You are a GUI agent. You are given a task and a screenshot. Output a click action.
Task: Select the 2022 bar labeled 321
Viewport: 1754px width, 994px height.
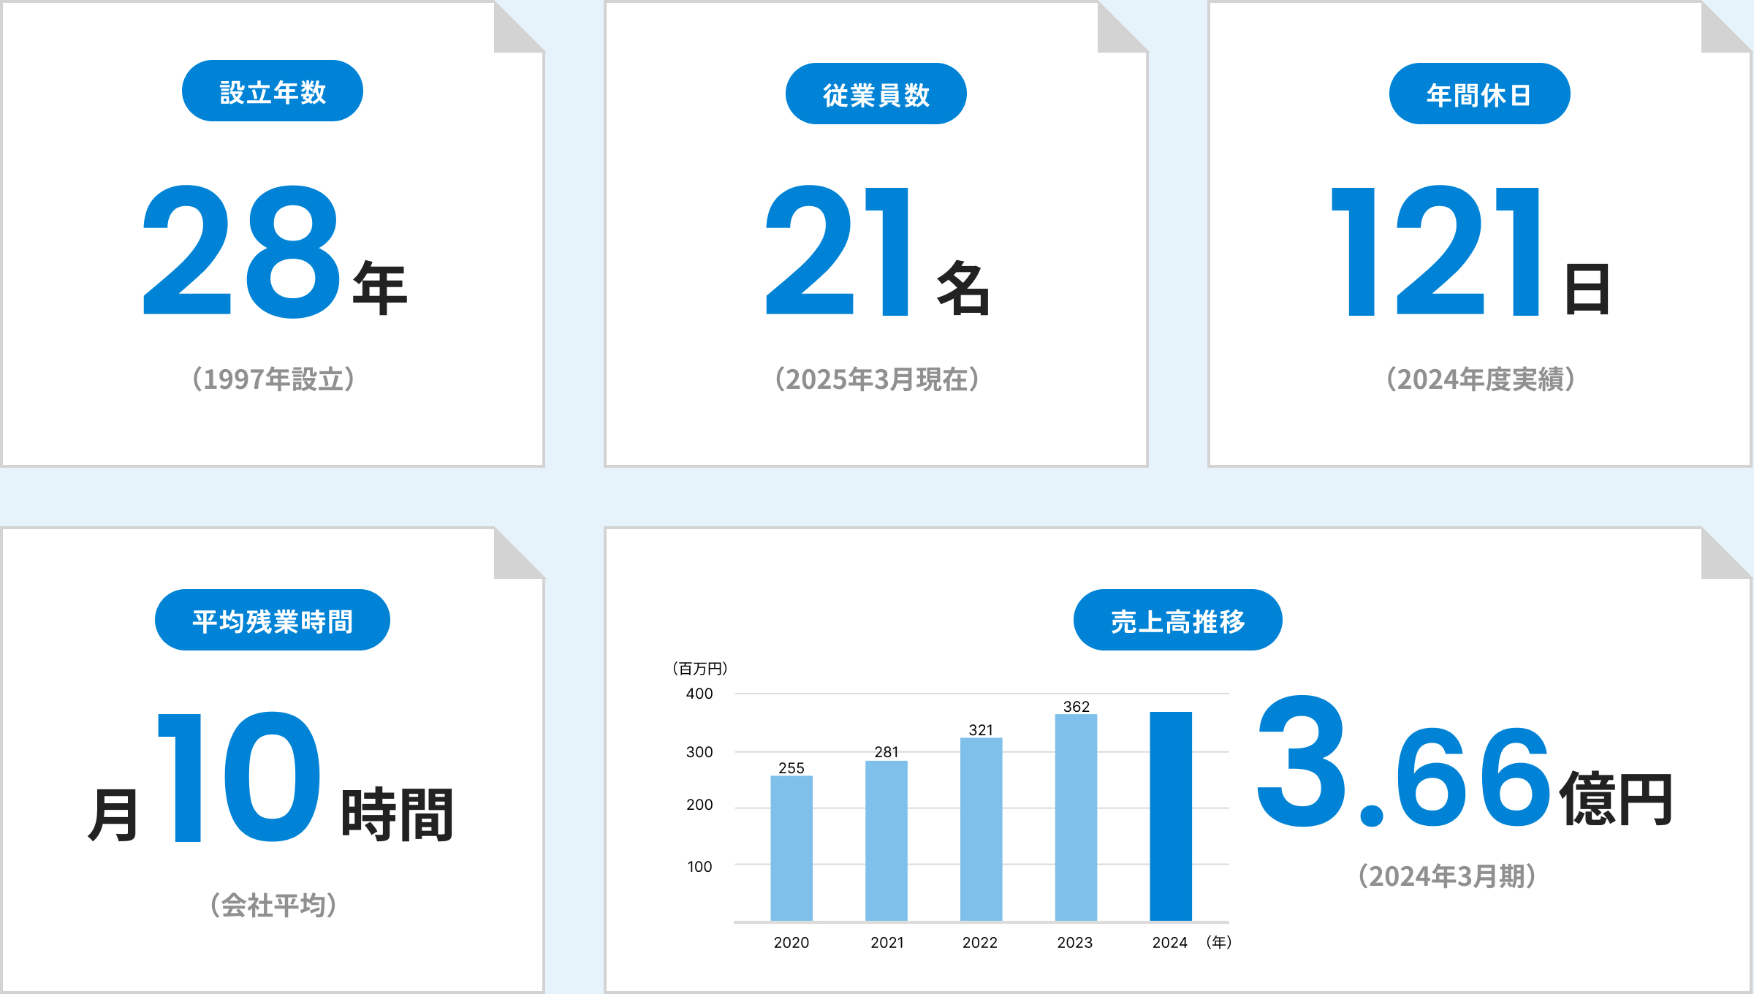pos(981,830)
